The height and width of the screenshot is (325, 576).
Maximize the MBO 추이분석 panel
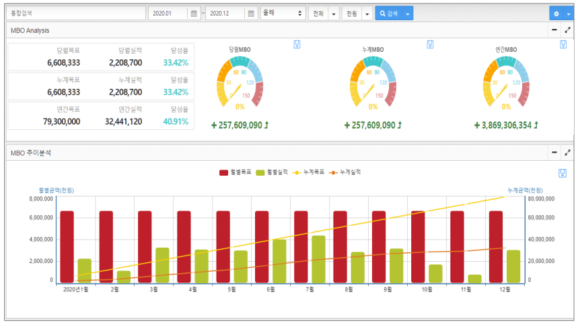tap(567, 153)
